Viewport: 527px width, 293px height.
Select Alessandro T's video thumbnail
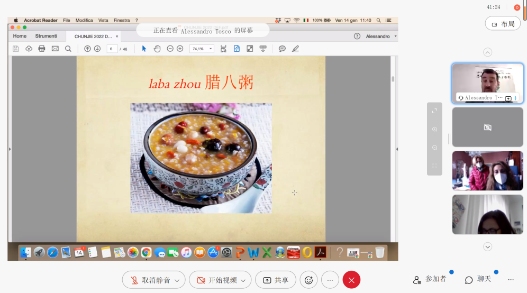pos(488,83)
